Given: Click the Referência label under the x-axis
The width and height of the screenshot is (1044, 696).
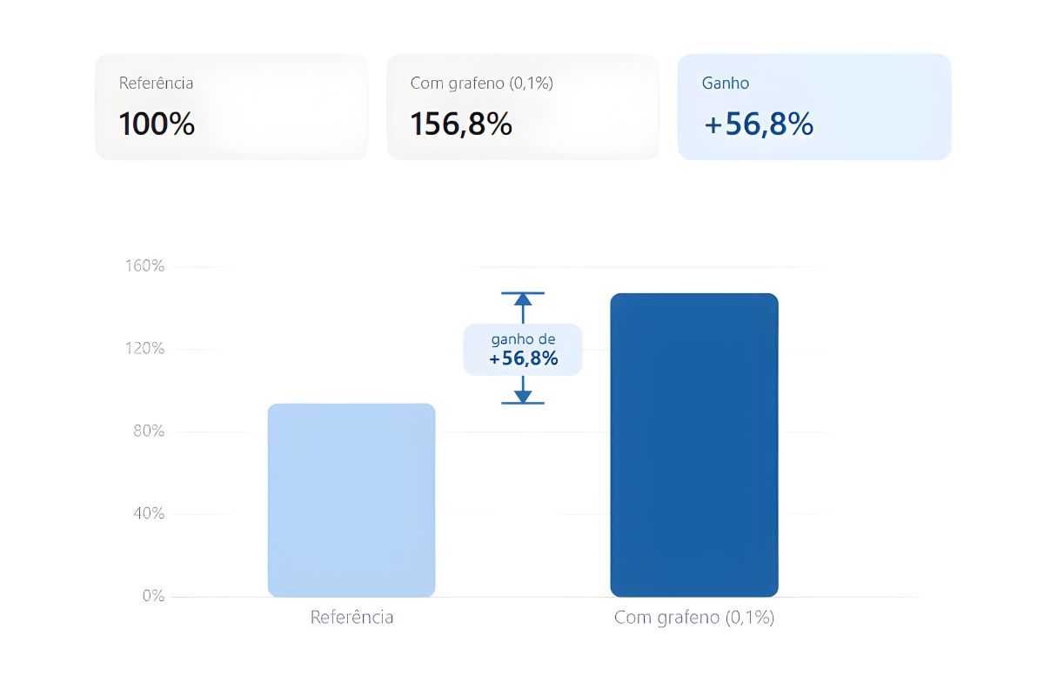Looking at the screenshot, I should tap(351, 618).
